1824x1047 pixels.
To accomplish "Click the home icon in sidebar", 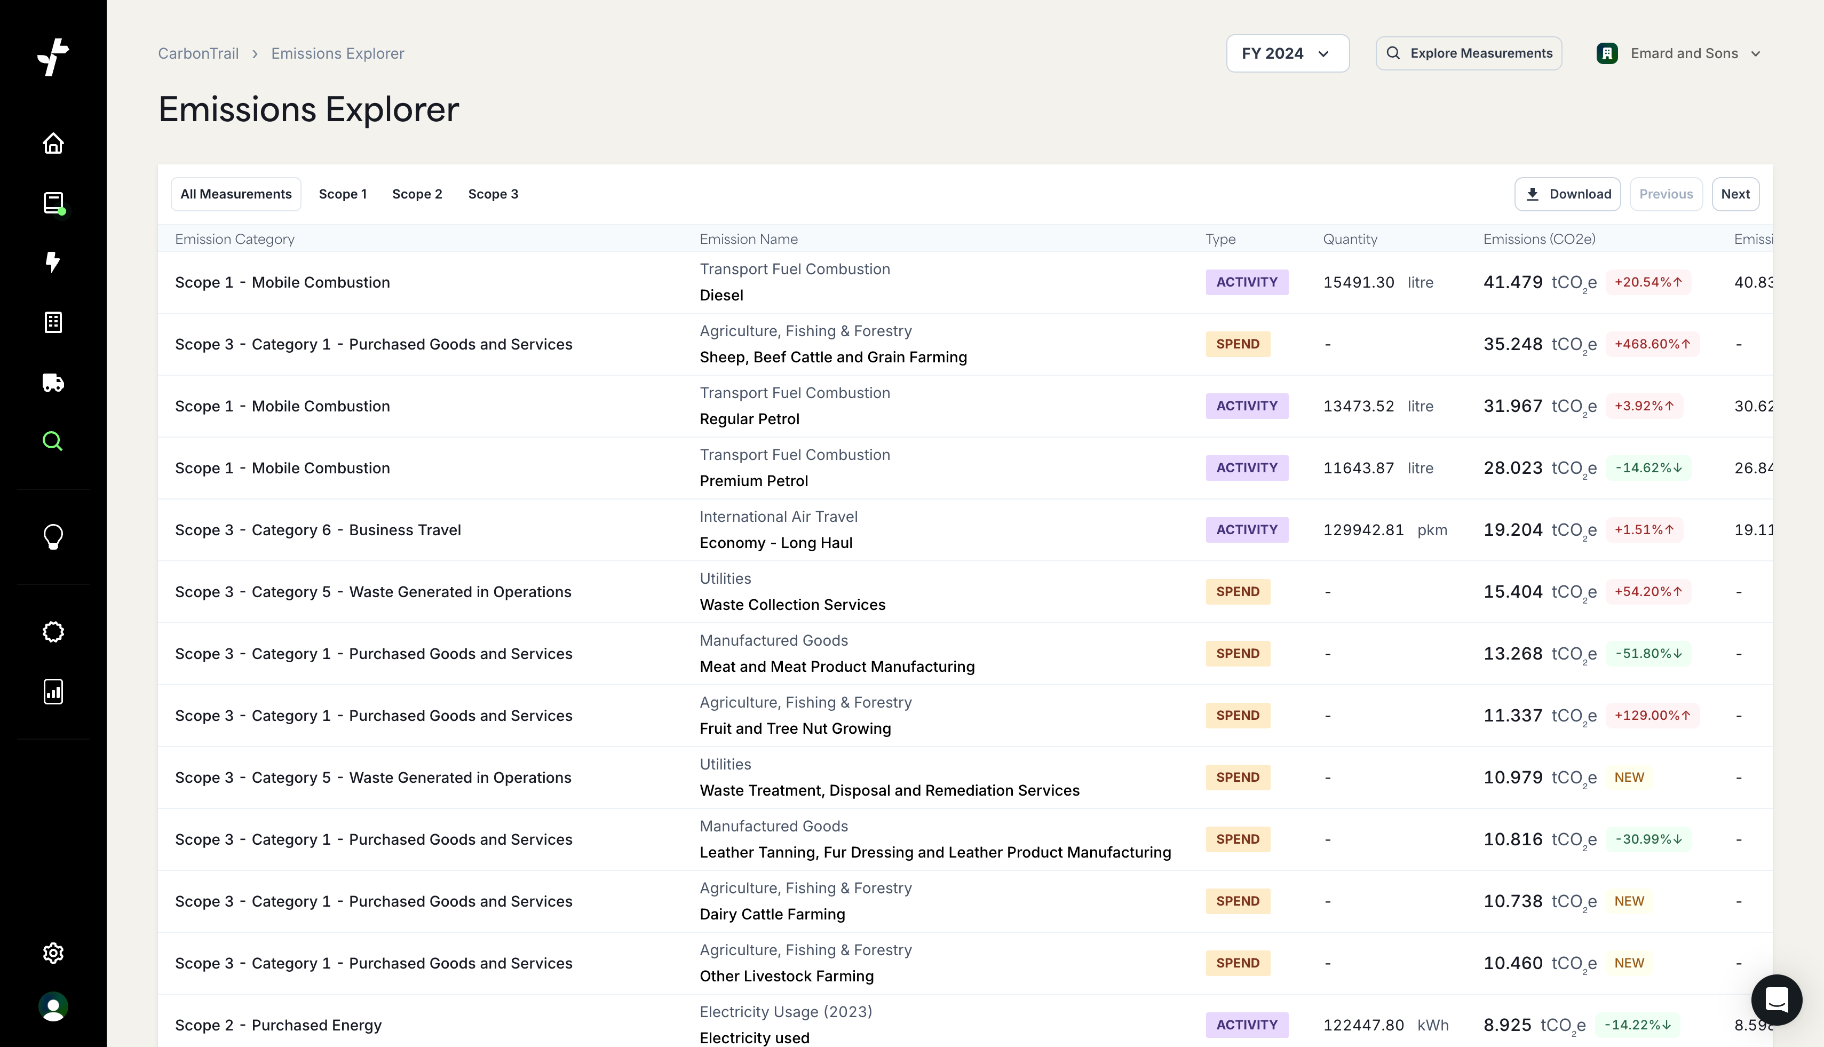I will (x=53, y=143).
